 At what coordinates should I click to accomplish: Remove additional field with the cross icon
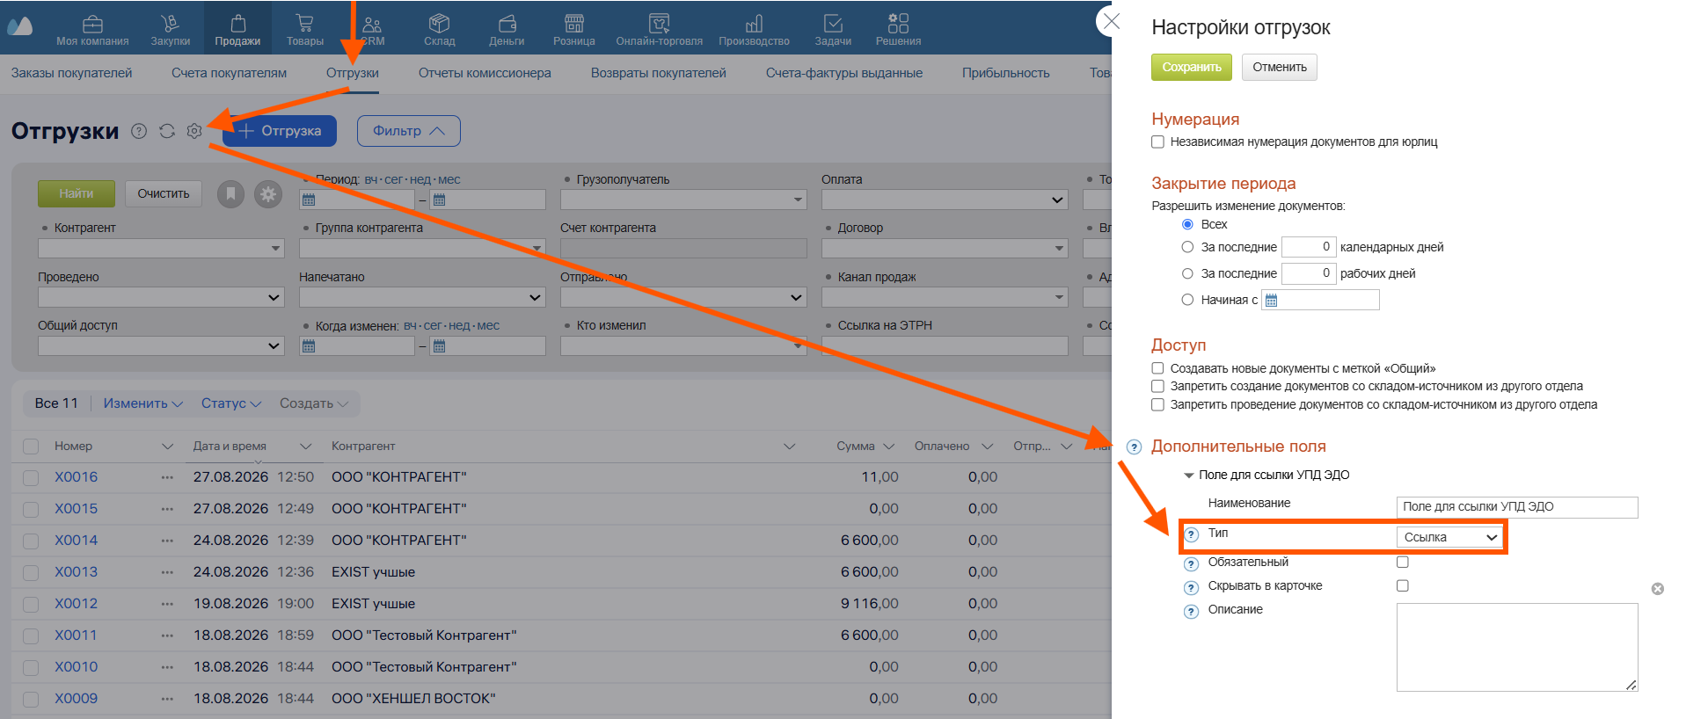[x=1658, y=589]
